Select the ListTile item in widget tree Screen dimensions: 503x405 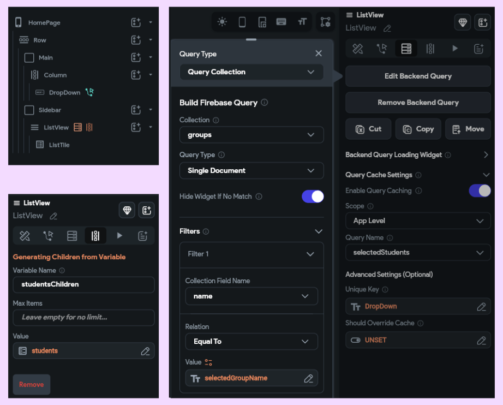(x=59, y=145)
